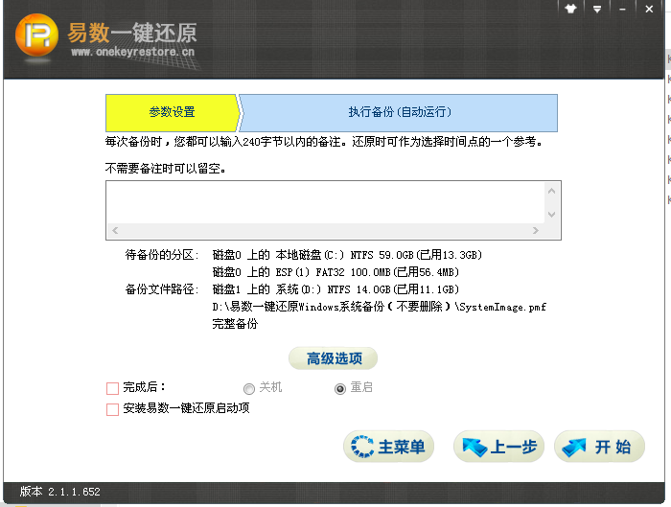This screenshot has width=671, height=507.
Task: Click the note box scroll left arrow
Action: tap(115, 231)
